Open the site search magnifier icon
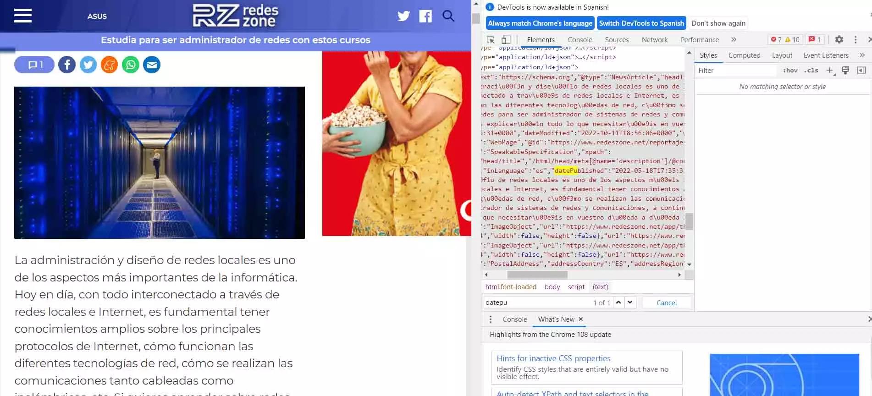The width and height of the screenshot is (872, 396). coord(448,16)
